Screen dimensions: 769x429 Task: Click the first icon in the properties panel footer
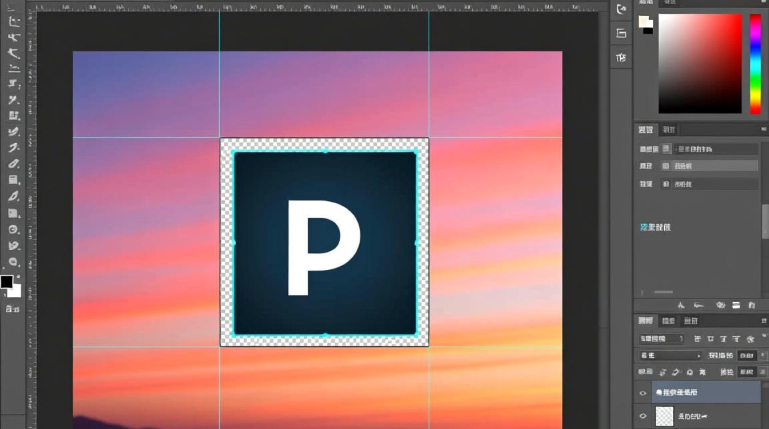click(x=680, y=305)
